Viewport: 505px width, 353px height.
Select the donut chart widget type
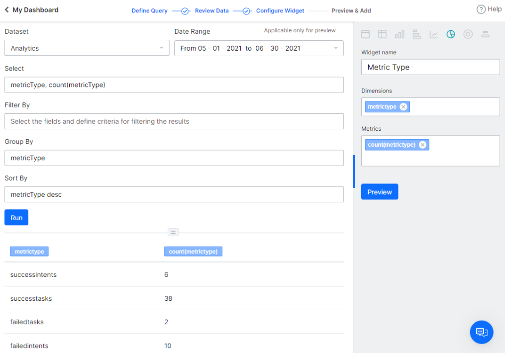click(x=468, y=34)
